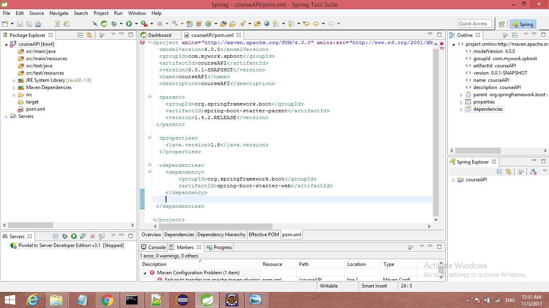The width and height of the screenshot is (549, 308).
Task: Click the Open Perspective icon
Action: click(502, 24)
